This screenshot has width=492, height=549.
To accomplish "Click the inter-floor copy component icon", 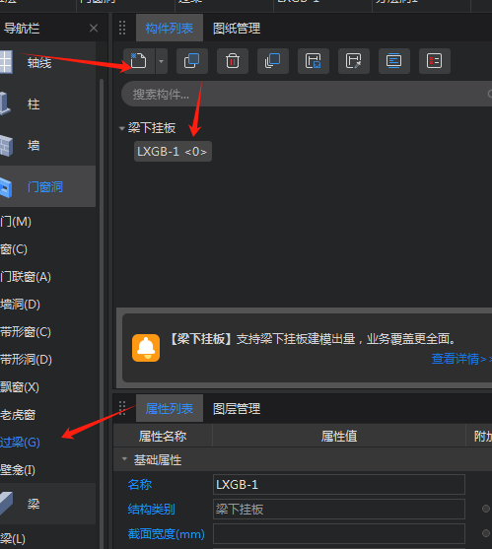I will tap(273, 61).
